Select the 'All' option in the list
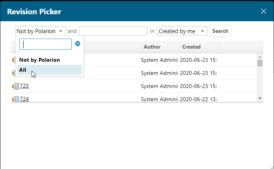 coord(49,70)
